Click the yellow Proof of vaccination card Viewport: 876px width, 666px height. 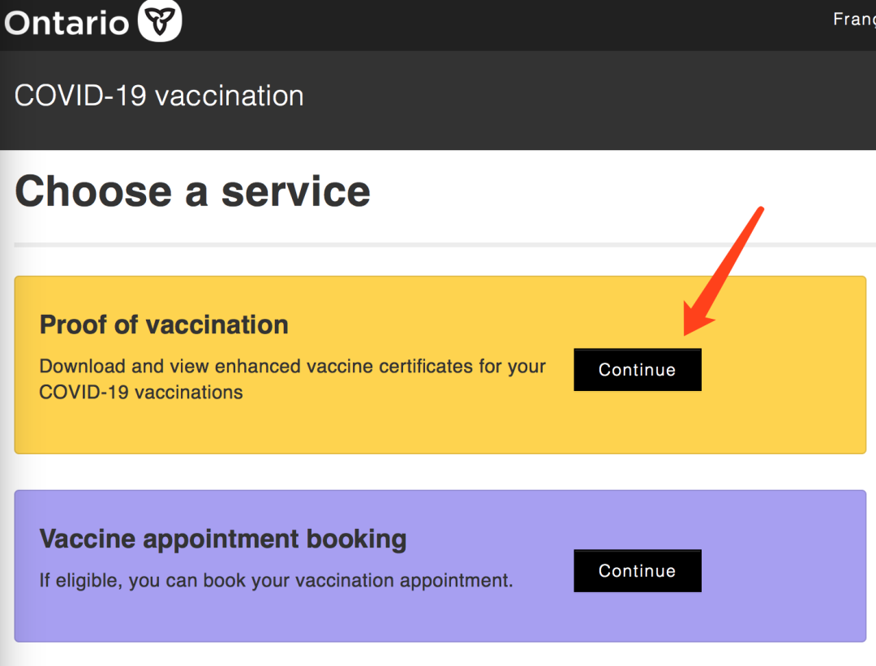(x=440, y=365)
